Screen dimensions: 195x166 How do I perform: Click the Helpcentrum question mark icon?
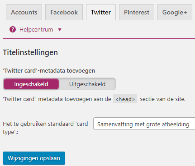[13, 29]
